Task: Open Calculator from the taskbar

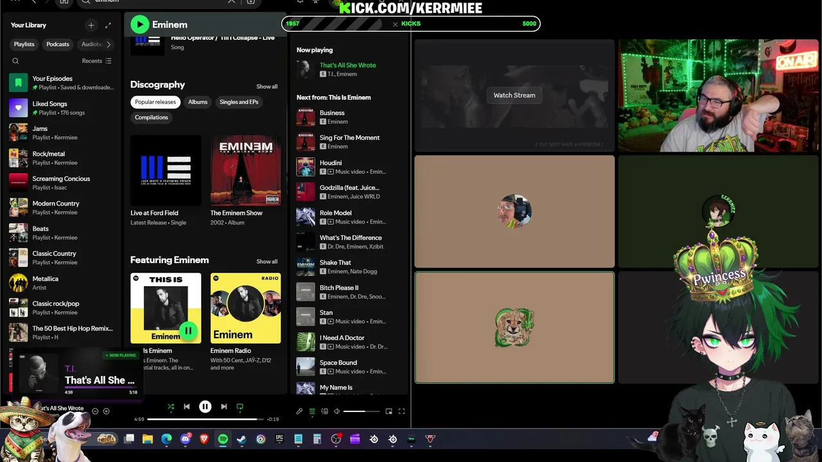Action: click(317, 439)
